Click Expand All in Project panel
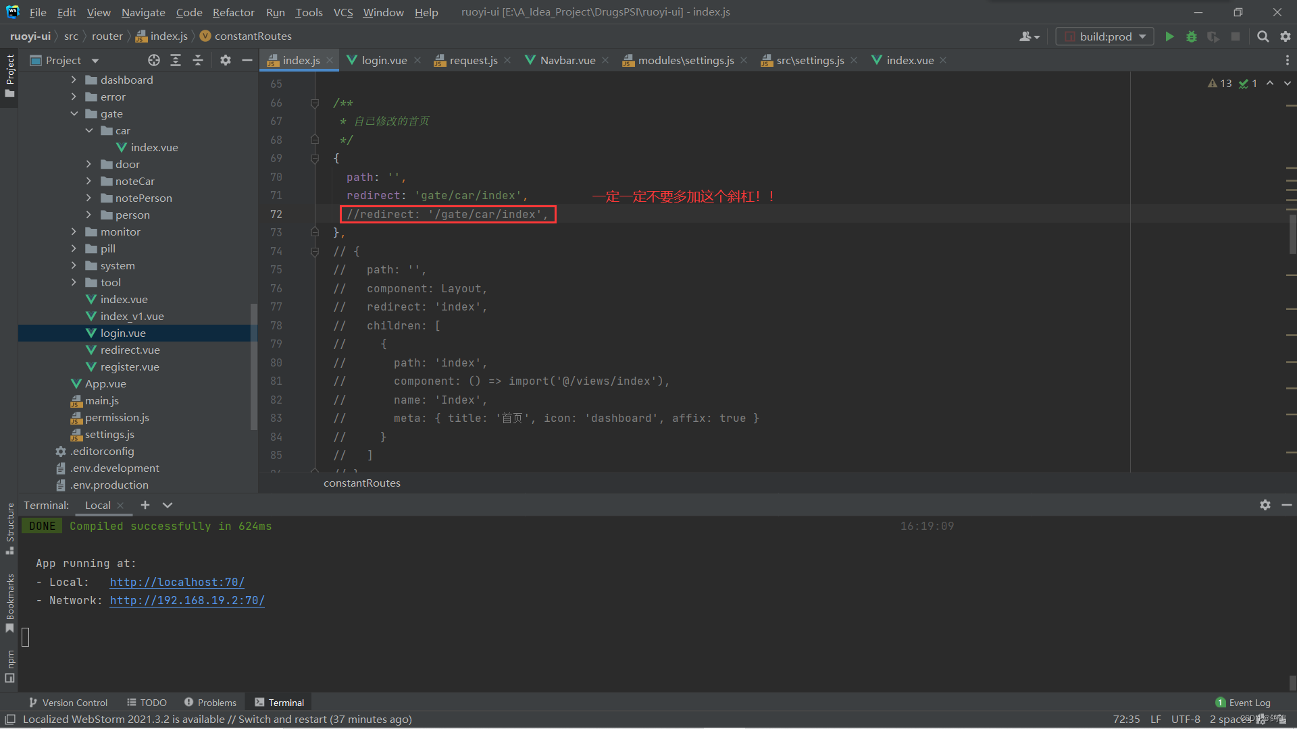 pos(176,60)
